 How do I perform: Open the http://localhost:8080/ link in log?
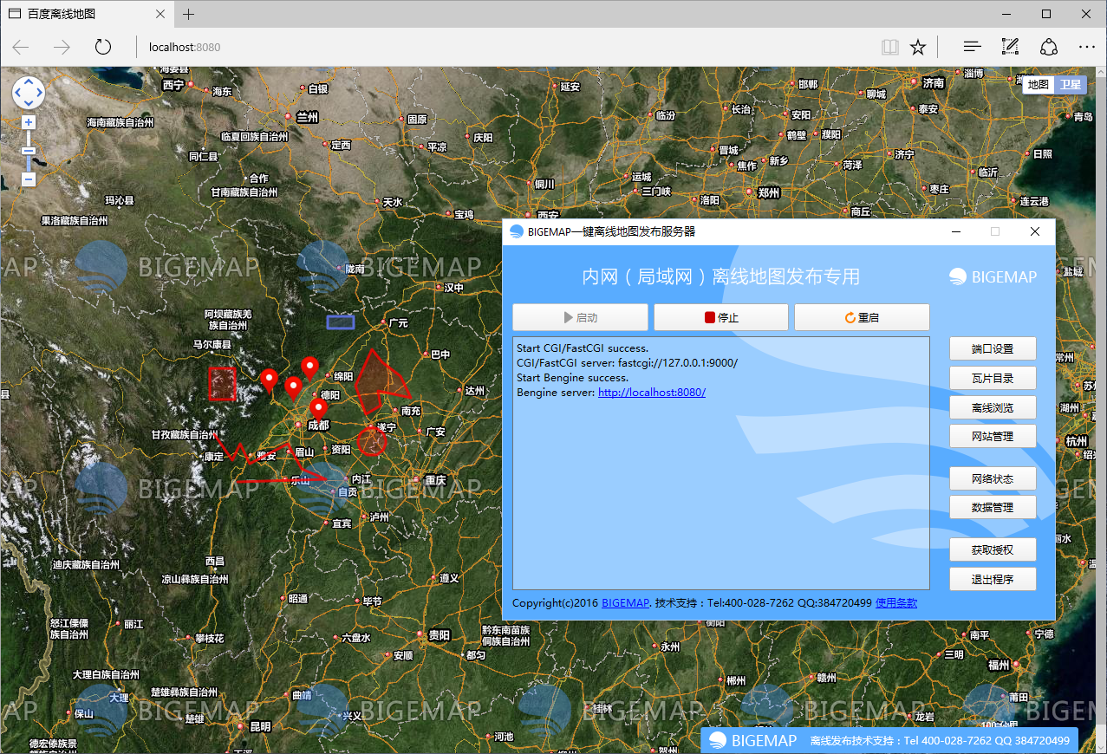click(x=652, y=393)
